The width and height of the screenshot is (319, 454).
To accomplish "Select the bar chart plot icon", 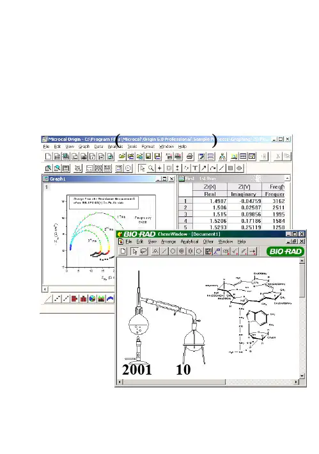I will coord(83,298).
